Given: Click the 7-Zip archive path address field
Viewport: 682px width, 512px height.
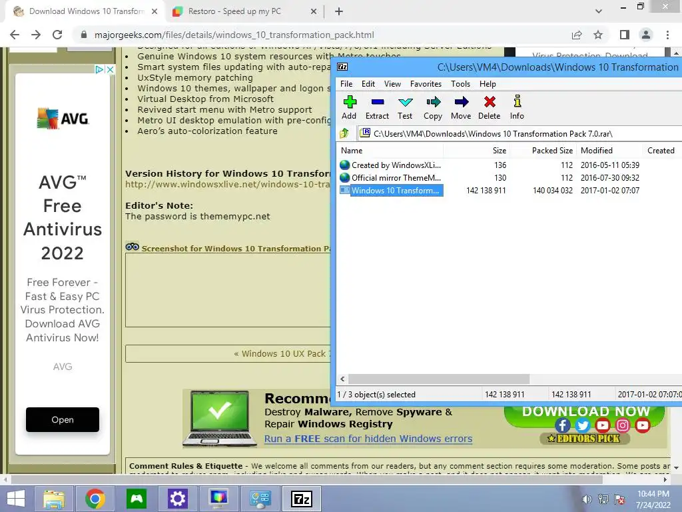Looking at the screenshot, I should click(519, 133).
